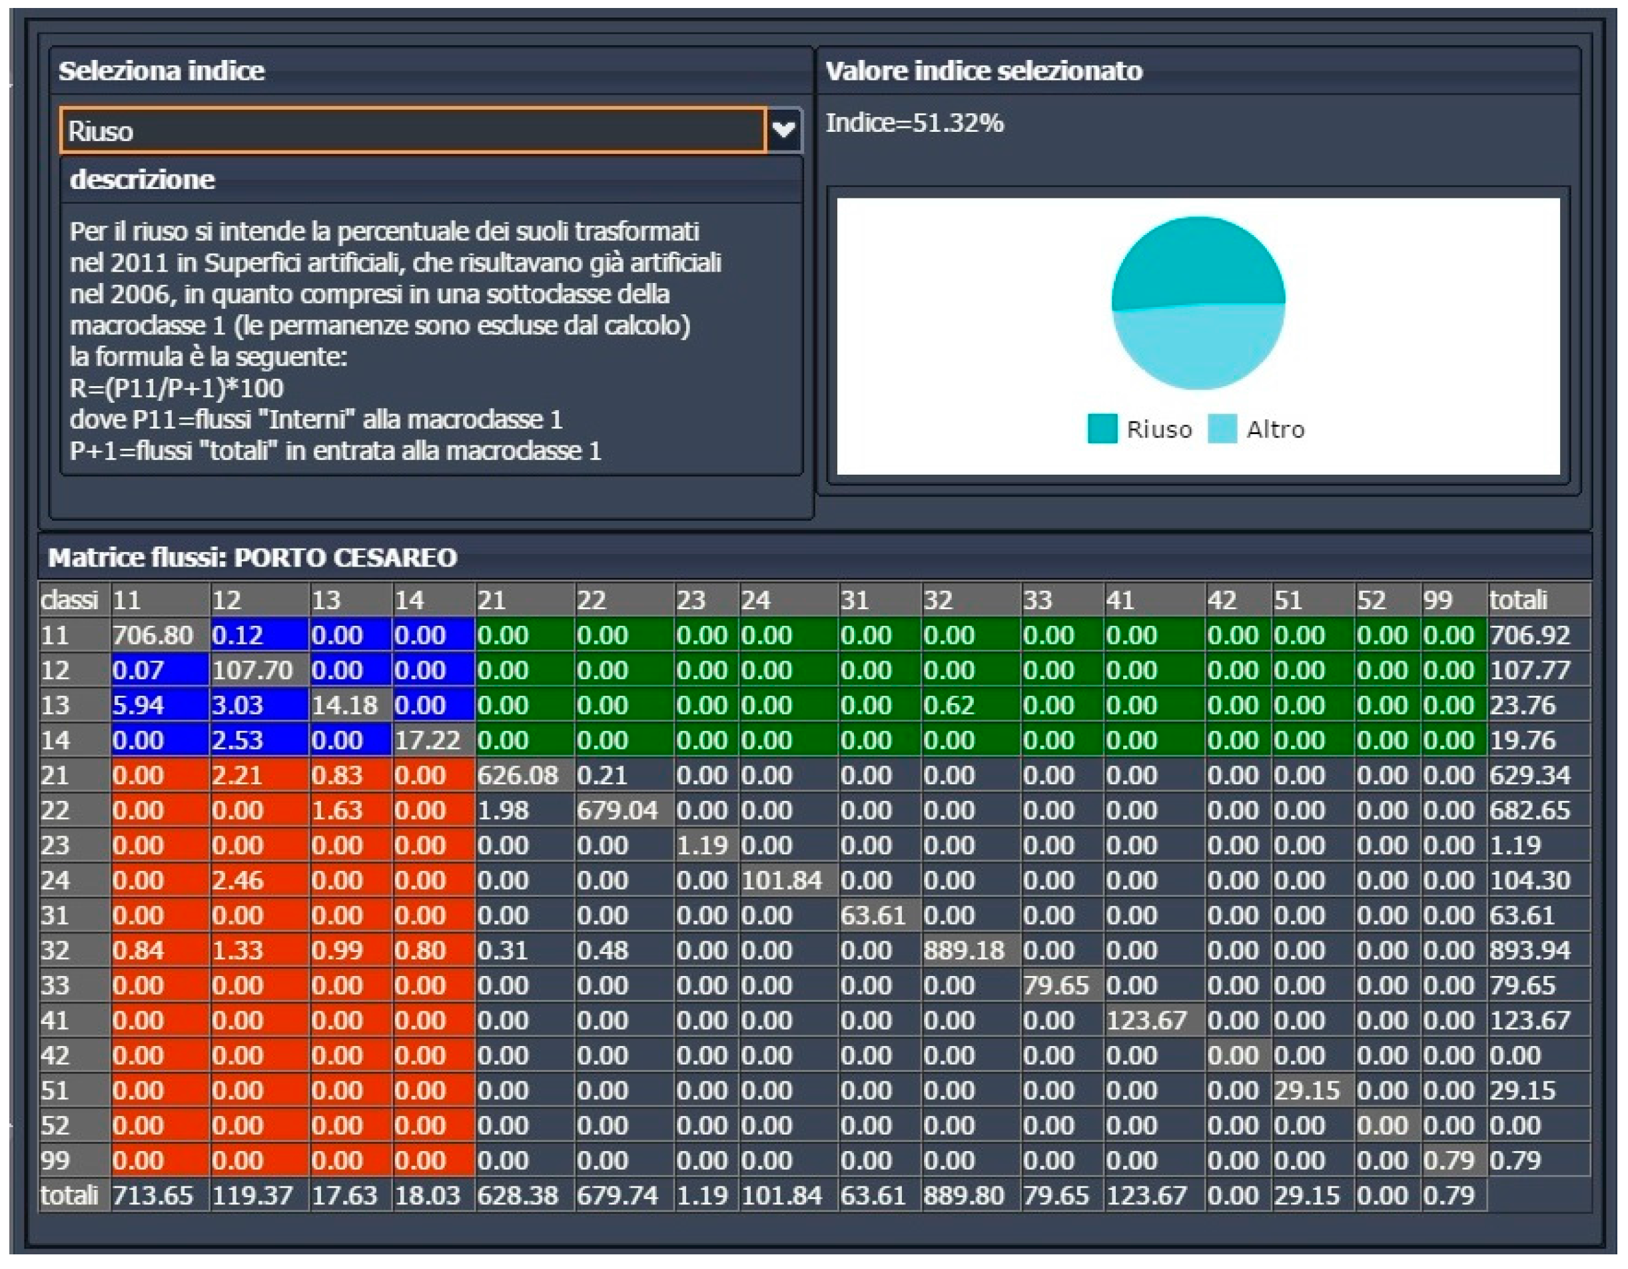Click the 'Matrice flussi: PORTO CESAREO' title
Screen dimensions: 1628x1269
tap(252, 557)
